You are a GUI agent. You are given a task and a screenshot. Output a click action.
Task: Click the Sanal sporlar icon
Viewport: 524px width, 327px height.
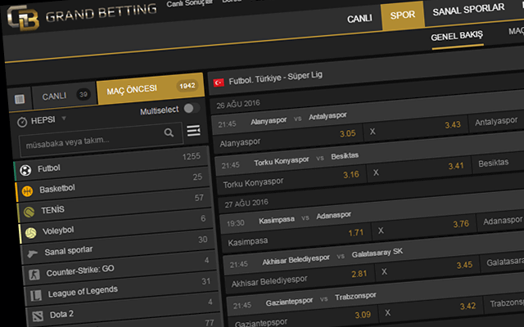(33, 253)
